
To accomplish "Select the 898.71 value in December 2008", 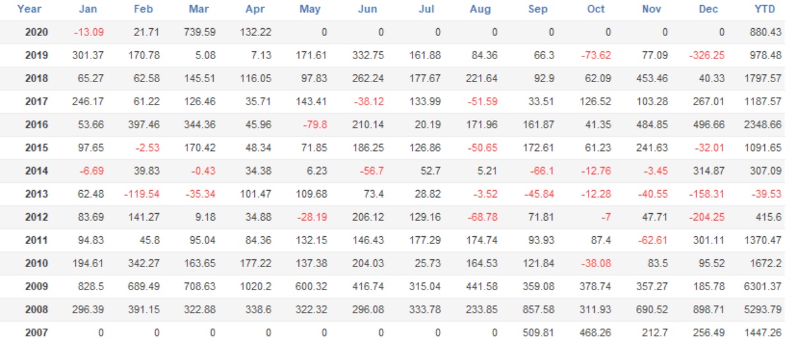I will click(x=708, y=309).
